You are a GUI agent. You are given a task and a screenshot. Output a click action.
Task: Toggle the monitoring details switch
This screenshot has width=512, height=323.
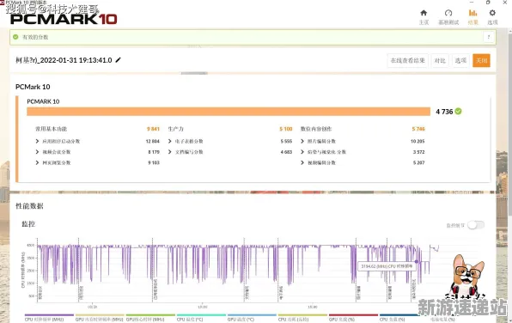pyautogui.click(x=476, y=225)
